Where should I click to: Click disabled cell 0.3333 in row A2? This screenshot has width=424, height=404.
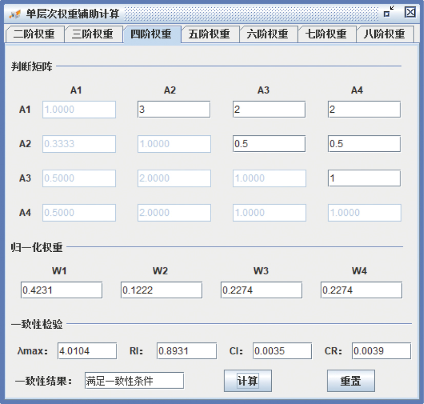pos(79,144)
